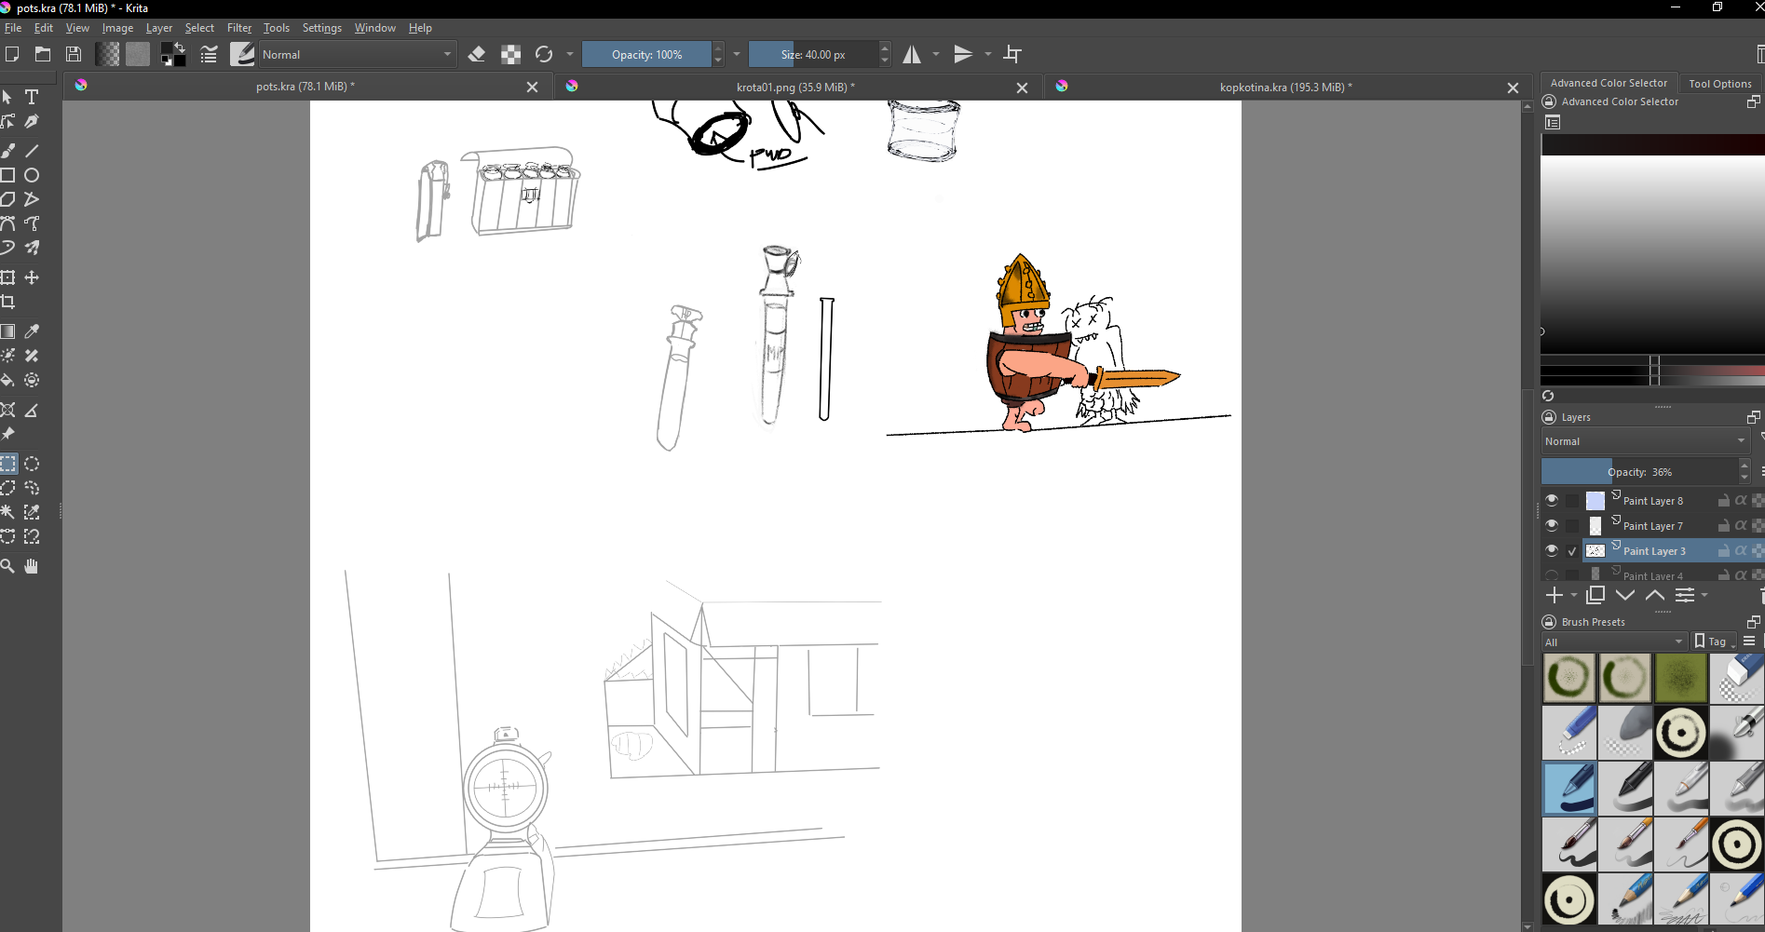Select the Measure tool
This screenshot has width=1765, height=932.
coord(32,410)
